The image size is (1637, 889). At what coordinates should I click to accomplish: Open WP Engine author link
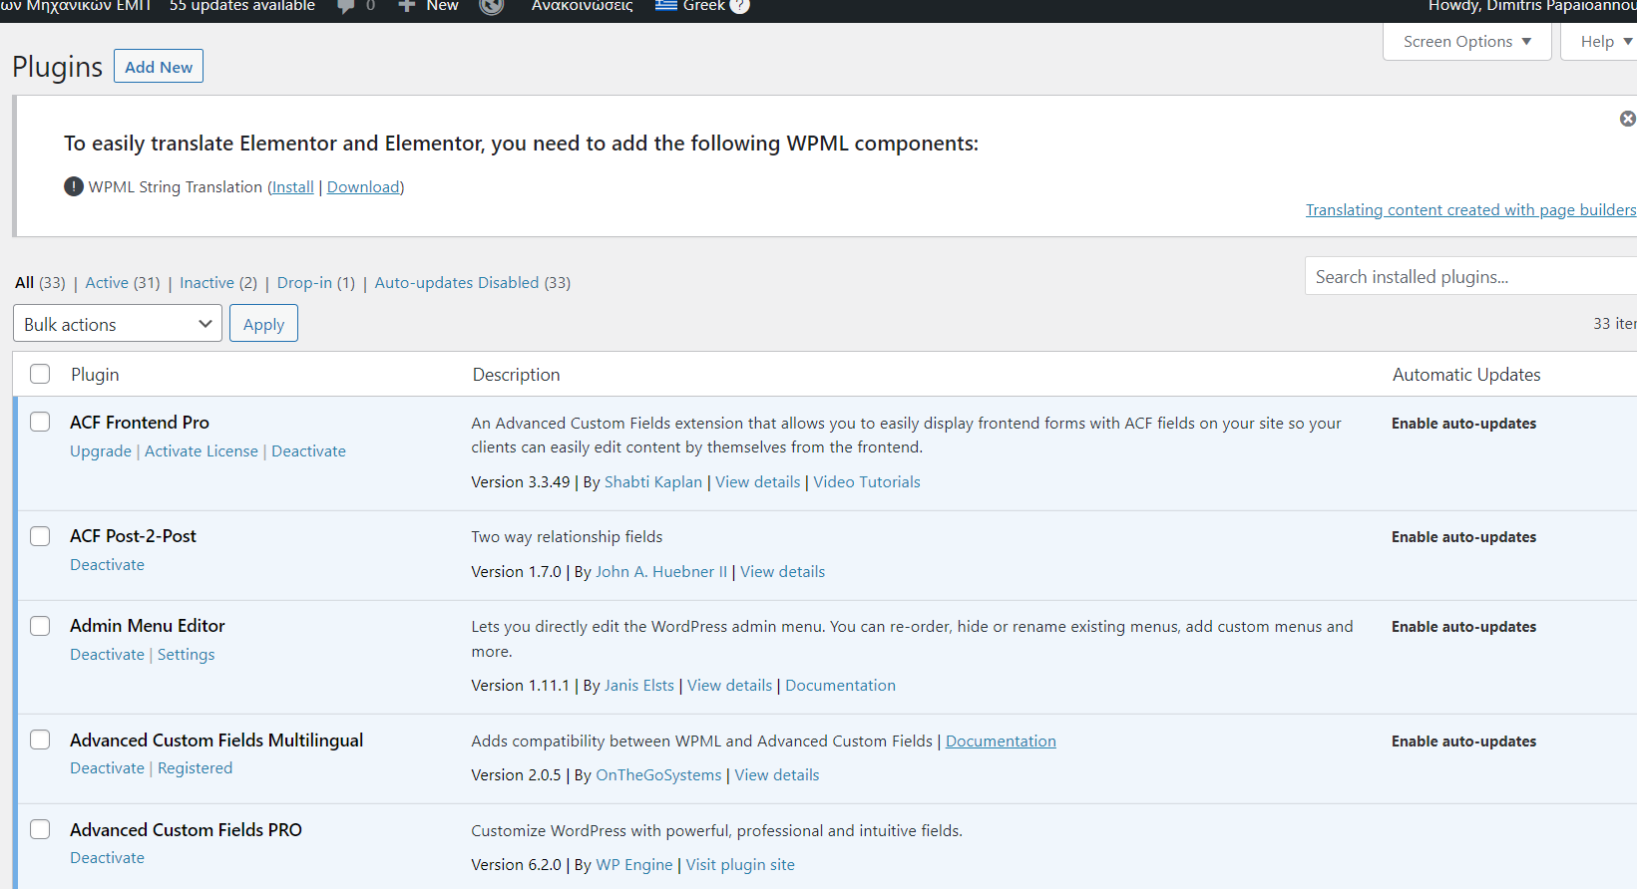634,865
